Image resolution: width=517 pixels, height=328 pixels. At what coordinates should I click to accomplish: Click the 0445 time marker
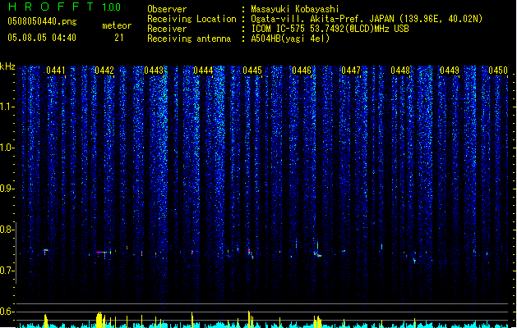point(252,71)
